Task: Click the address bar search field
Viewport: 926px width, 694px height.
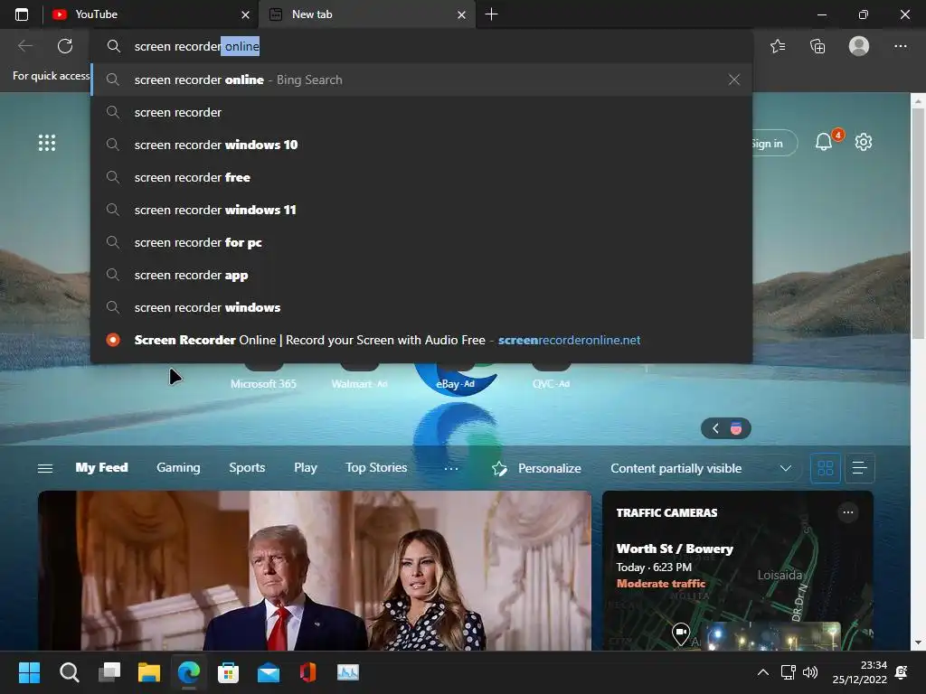Action: pyautogui.click(x=422, y=46)
